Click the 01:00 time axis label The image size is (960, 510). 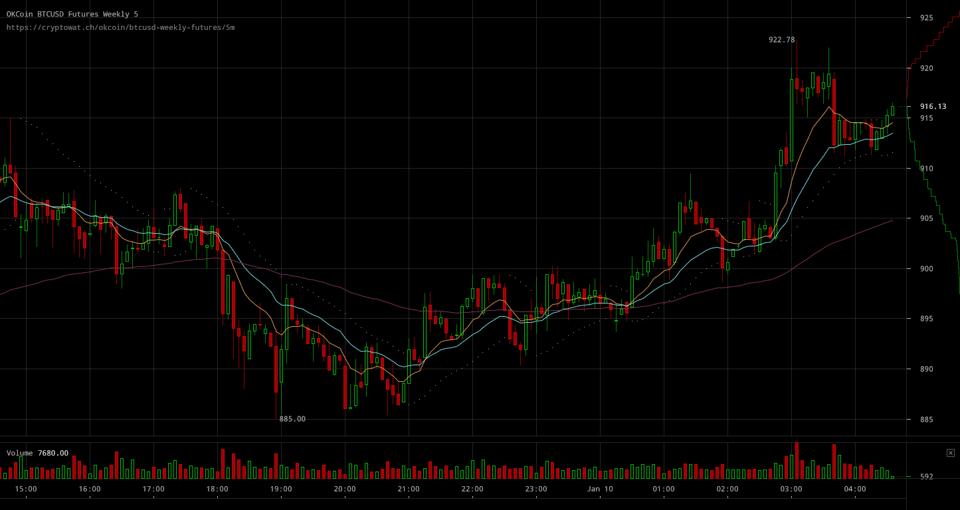click(664, 489)
